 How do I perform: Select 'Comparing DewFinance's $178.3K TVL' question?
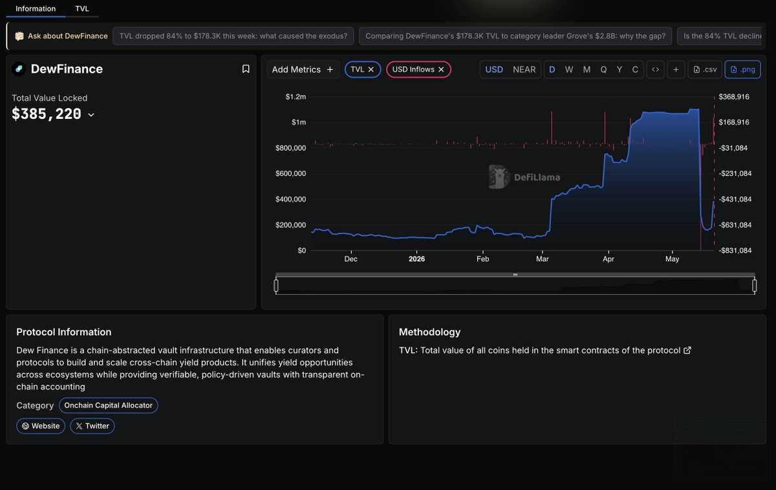tap(515, 36)
